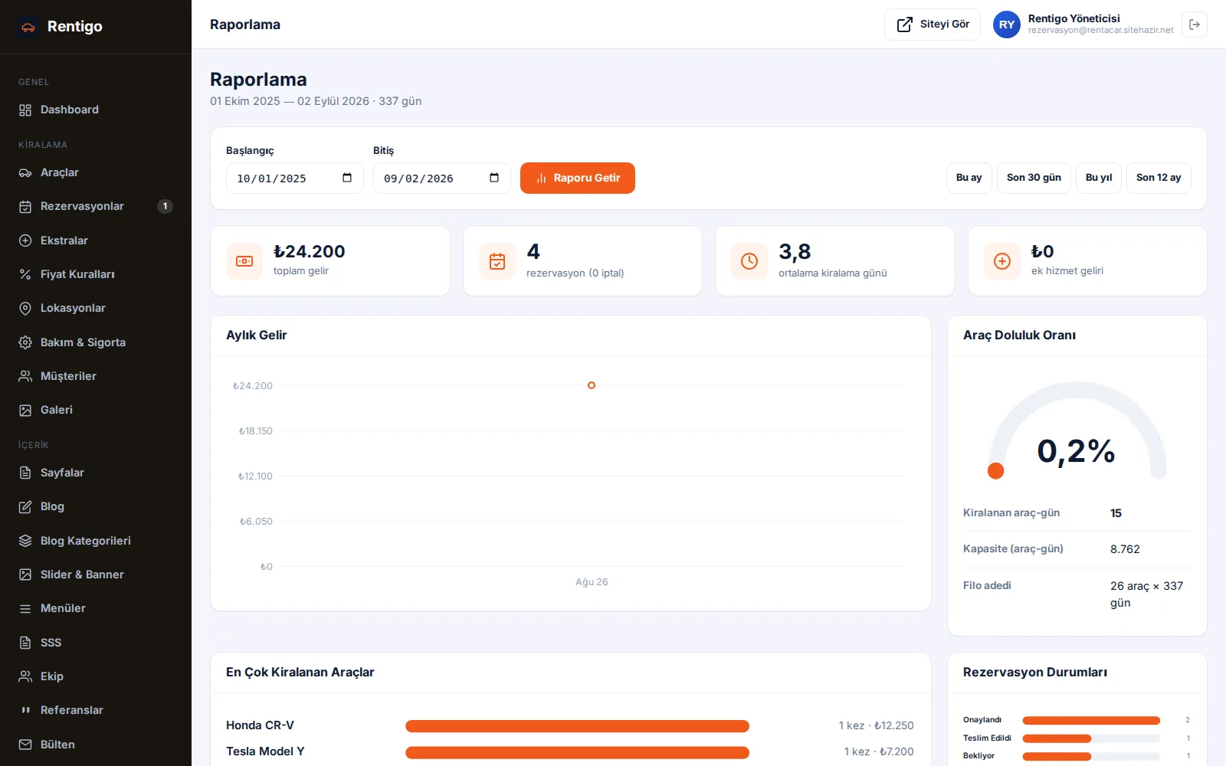Open the Müşteriler section
This screenshot has height=766, width=1226.
tap(96, 376)
